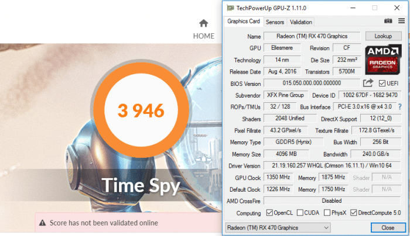Open the GPU-Z hamburger menu

(x=401, y=21)
